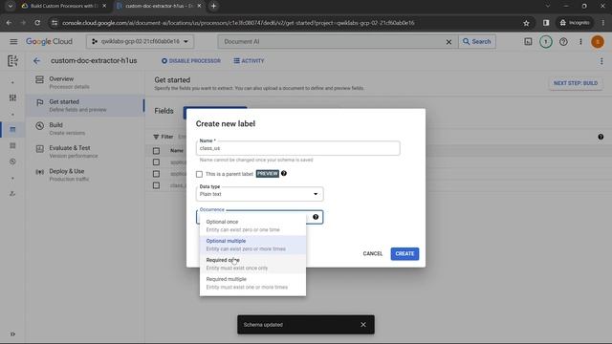Check the third field row checkbox
The height and width of the screenshot is (344, 612).
click(x=156, y=185)
